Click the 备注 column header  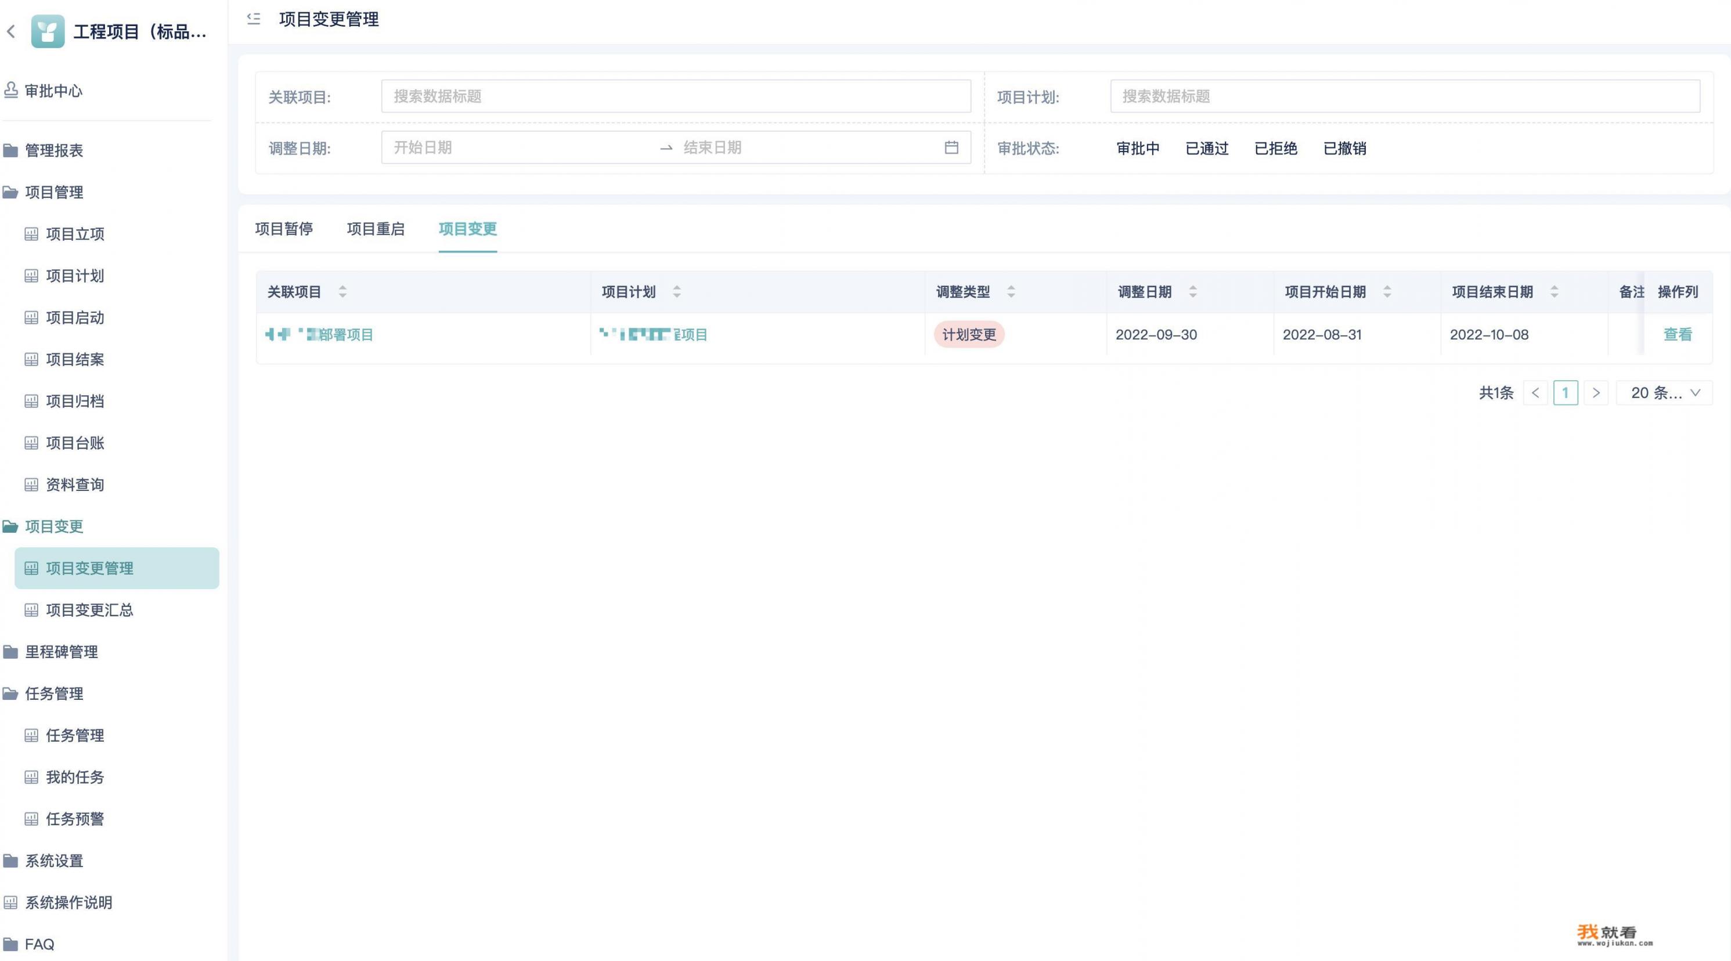(x=1631, y=291)
